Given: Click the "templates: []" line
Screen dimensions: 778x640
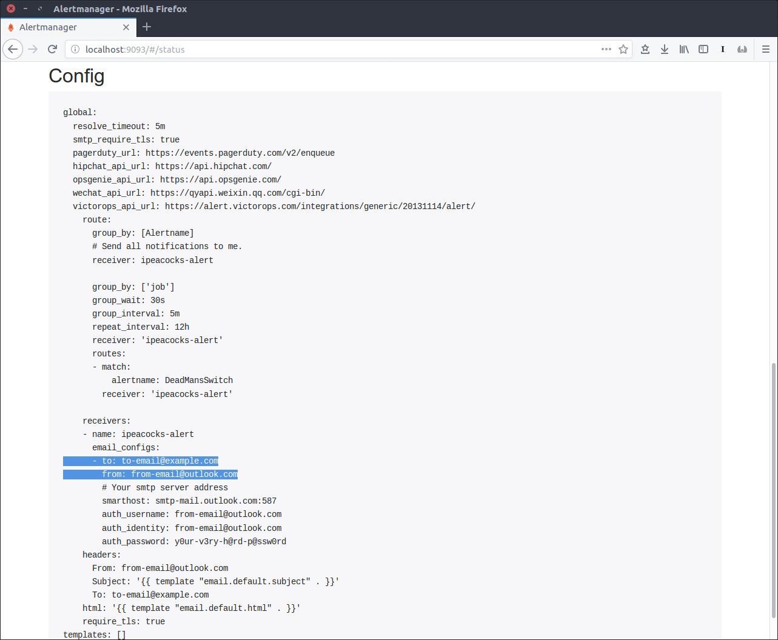Looking at the screenshot, I should click(x=95, y=635).
